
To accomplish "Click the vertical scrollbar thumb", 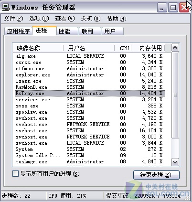I will (175, 95).
